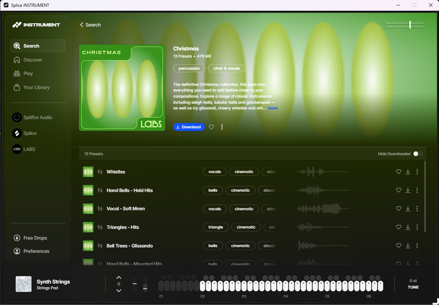The width and height of the screenshot is (439, 305).
Task: Download Vocal - Soft Mmm preset
Action: [x=408, y=208]
